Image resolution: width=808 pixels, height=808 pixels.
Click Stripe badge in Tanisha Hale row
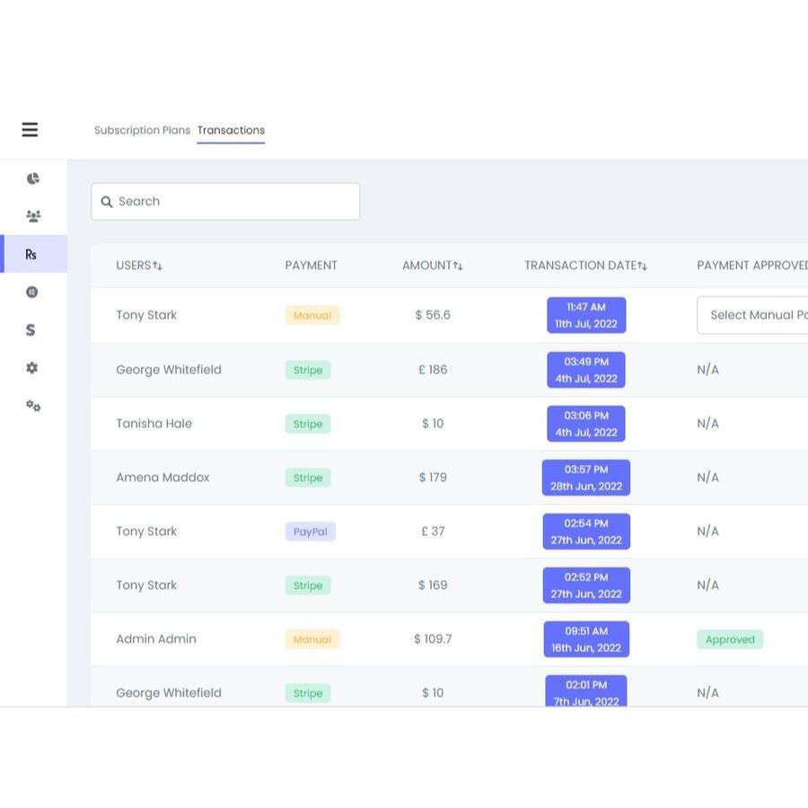point(308,424)
